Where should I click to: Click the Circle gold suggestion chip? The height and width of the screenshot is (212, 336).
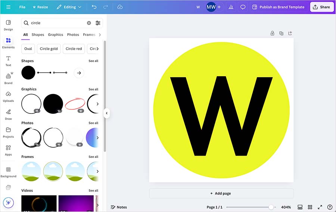(x=49, y=49)
